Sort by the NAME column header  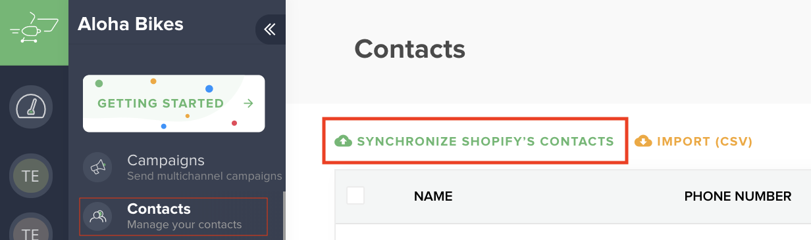433,196
